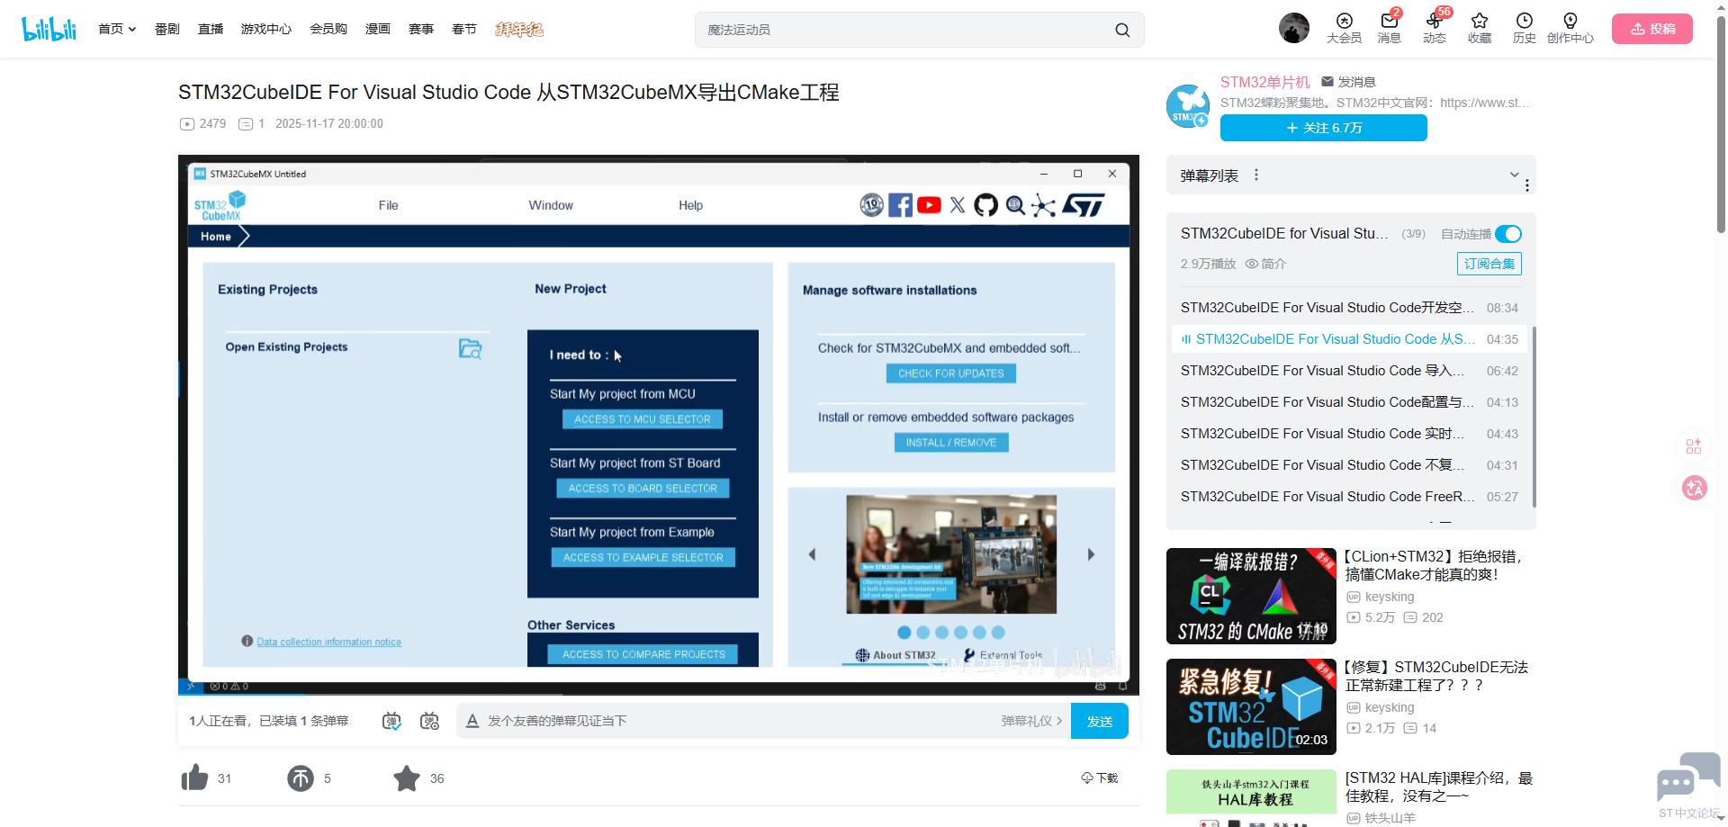
Task: Open the 紧急修复 STM32CubeIDE video thumbnail
Action: (x=1251, y=706)
